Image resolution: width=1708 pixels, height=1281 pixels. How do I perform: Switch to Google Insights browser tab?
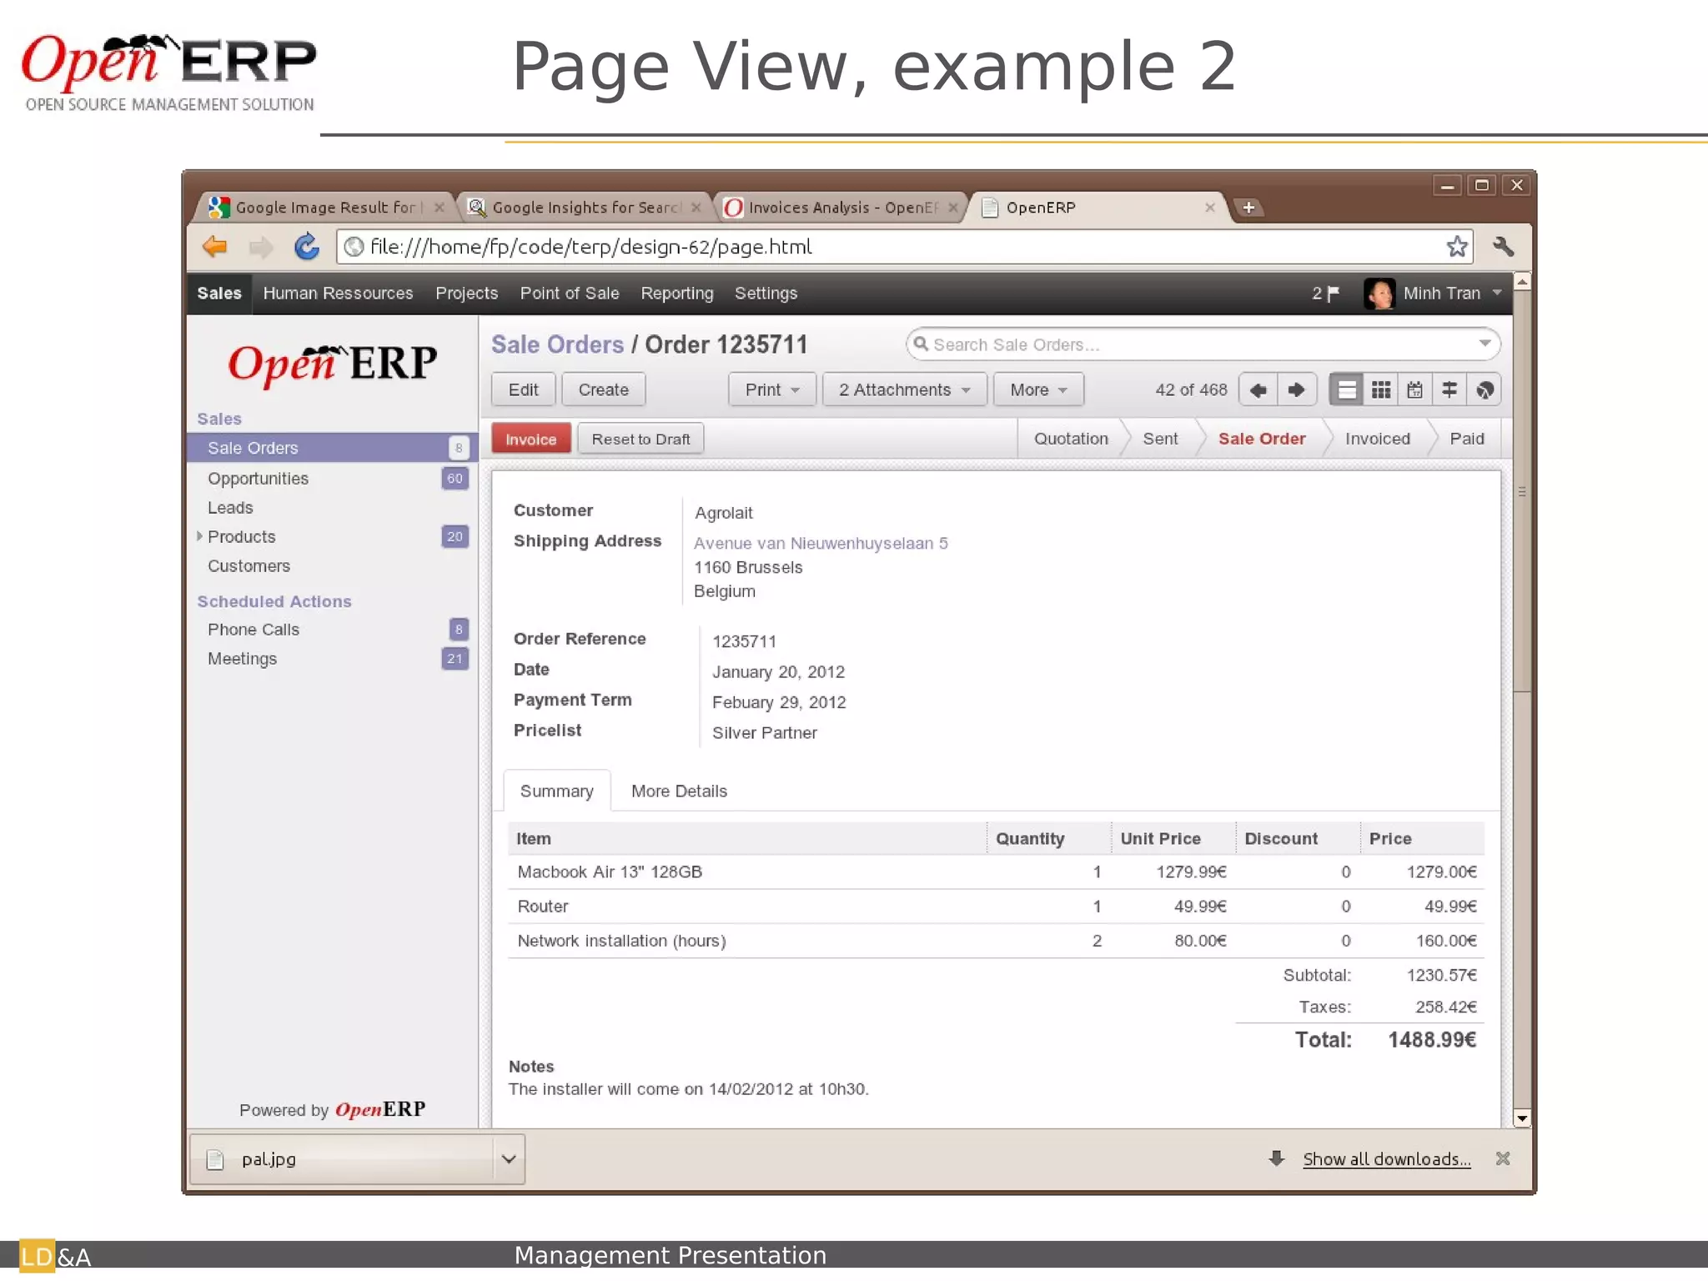(585, 208)
